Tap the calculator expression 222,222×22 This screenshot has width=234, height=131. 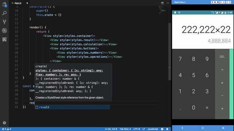[x=206, y=29]
